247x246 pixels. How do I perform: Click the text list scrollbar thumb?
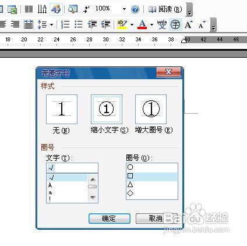[x=93, y=187]
